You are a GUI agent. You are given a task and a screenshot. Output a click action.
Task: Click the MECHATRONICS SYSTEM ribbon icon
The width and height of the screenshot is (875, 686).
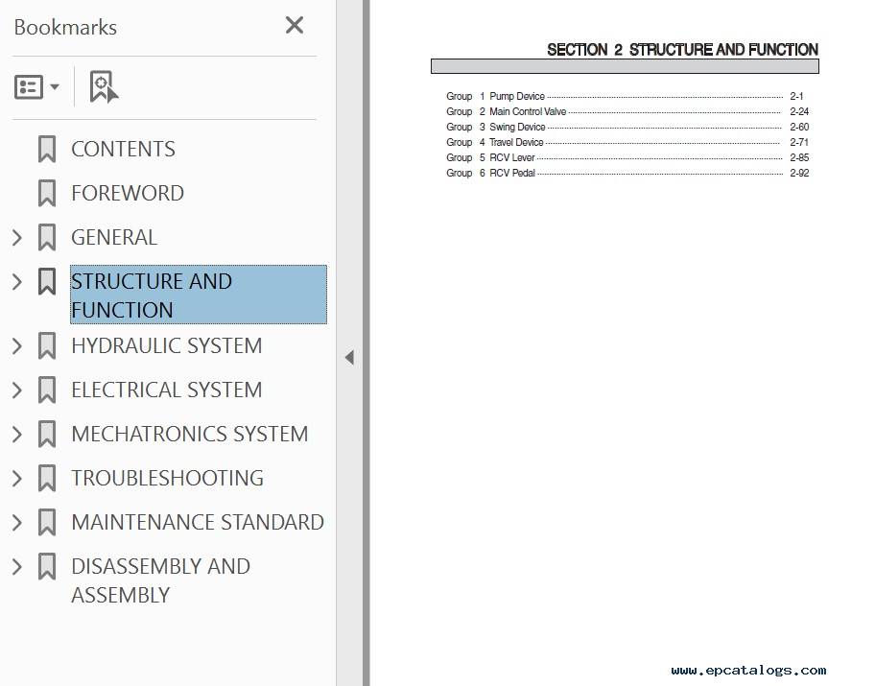click(47, 434)
